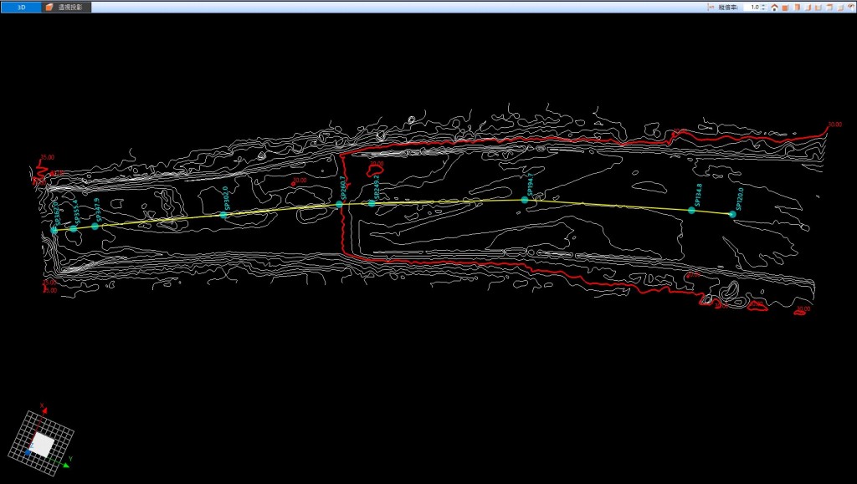Click the red X axis arrow on gizmo
The height and width of the screenshot is (484, 857).
(x=44, y=411)
